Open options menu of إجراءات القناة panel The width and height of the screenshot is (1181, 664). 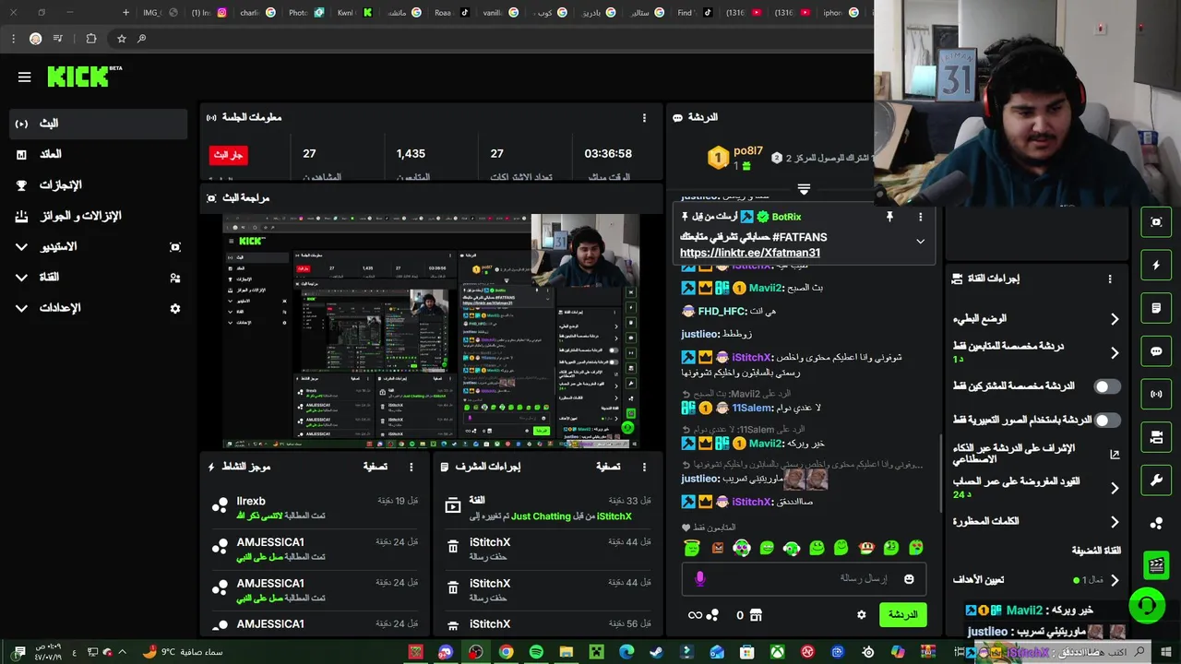point(1110,279)
